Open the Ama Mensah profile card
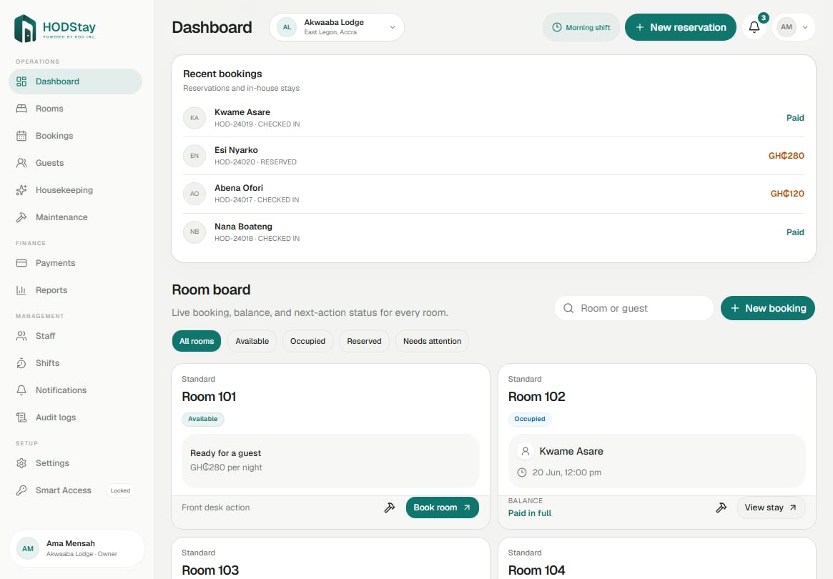 click(x=77, y=548)
